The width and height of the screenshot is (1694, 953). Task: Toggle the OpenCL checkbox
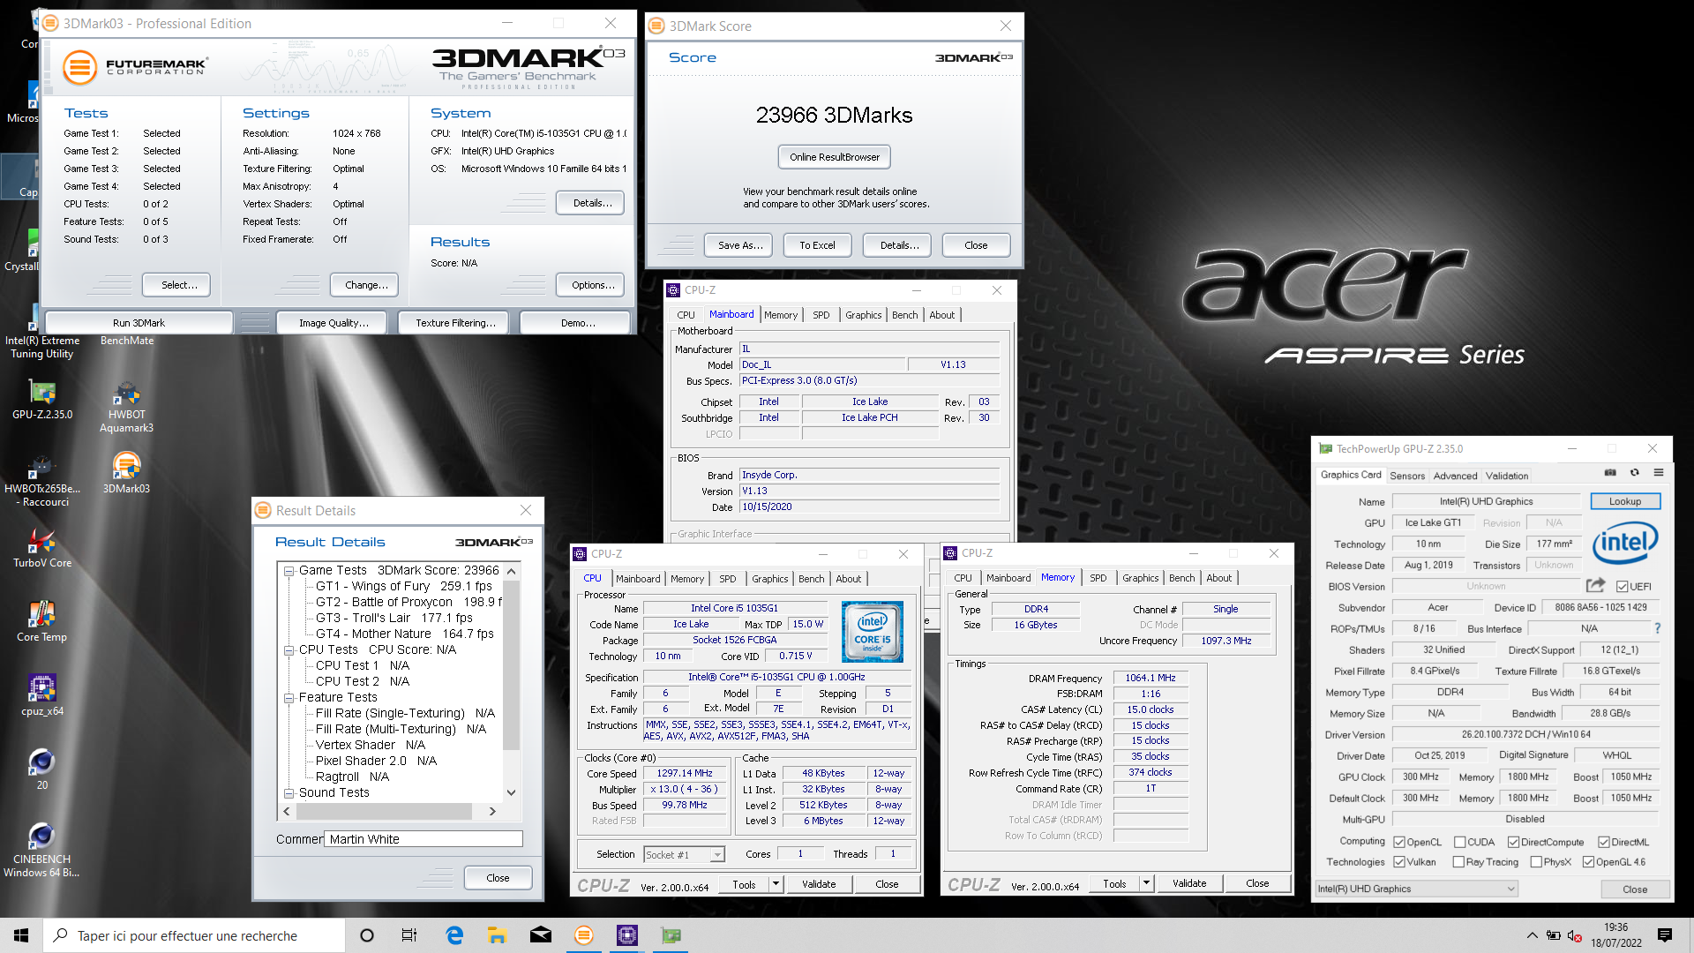pos(1398,842)
